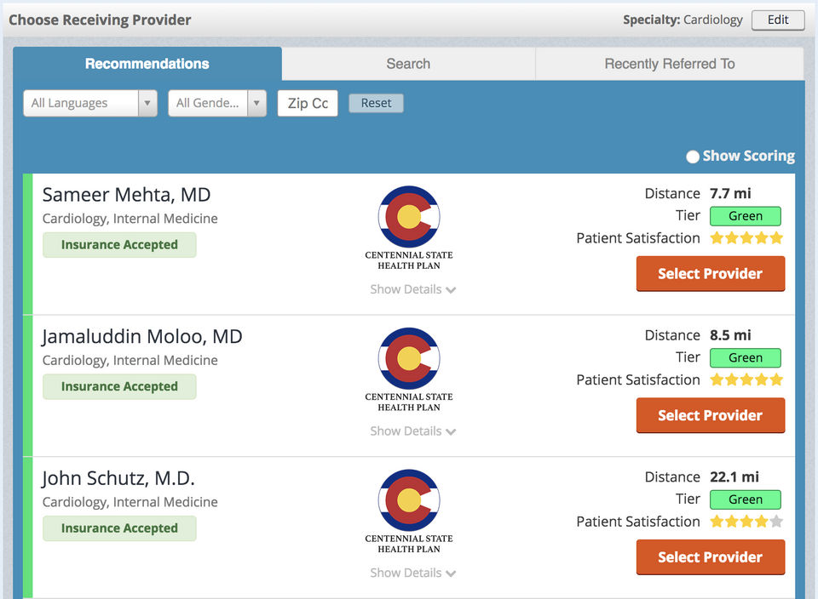Click the All Languages dropdown arrow
818x599 pixels.
tap(147, 103)
